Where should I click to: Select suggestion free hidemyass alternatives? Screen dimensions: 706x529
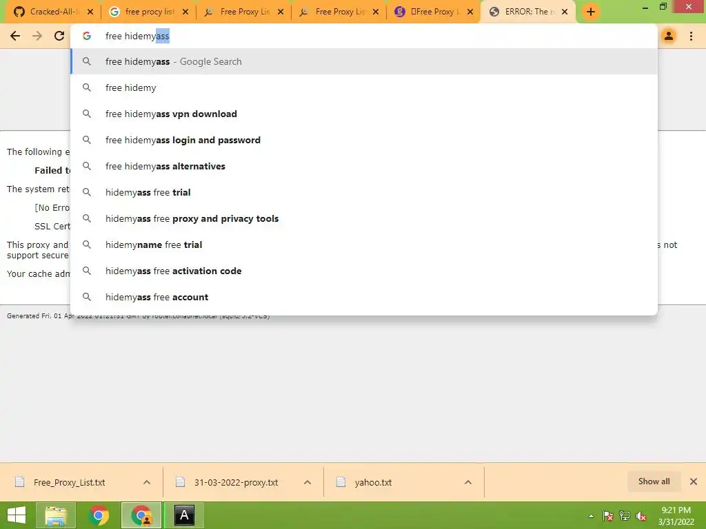364,166
